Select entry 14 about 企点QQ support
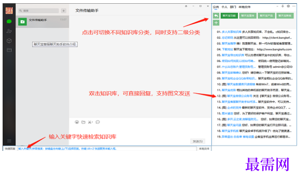This screenshot has height=179, width=298. (x=254, y=108)
